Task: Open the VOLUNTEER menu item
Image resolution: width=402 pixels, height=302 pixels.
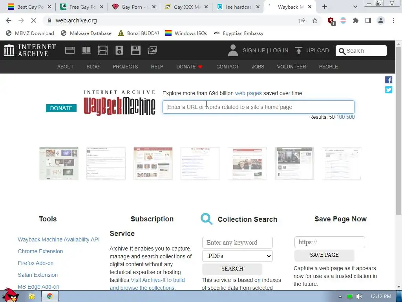Action: (292, 67)
